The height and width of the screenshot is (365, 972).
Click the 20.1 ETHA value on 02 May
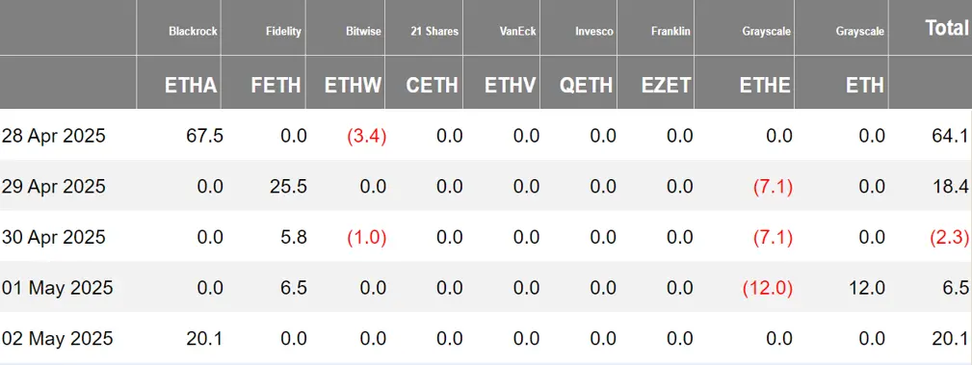[204, 338]
